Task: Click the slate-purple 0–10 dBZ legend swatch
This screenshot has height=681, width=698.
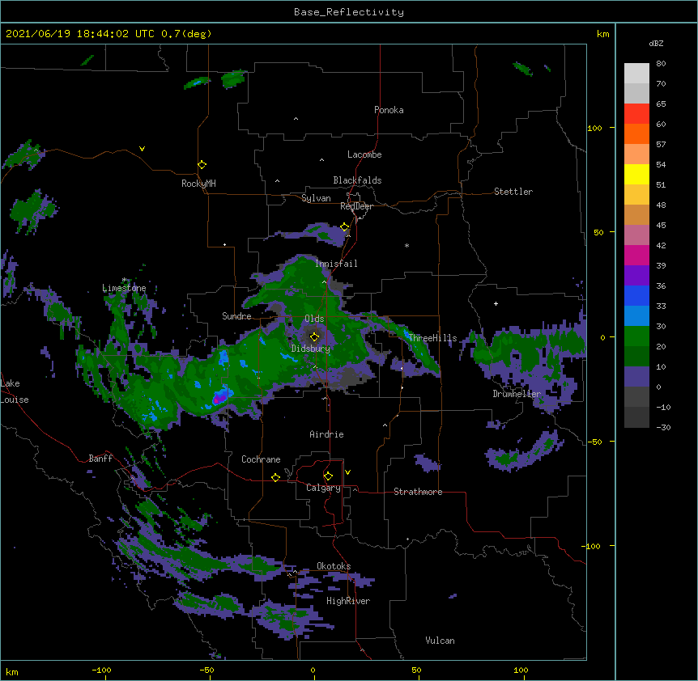Action: pos(636,377)
